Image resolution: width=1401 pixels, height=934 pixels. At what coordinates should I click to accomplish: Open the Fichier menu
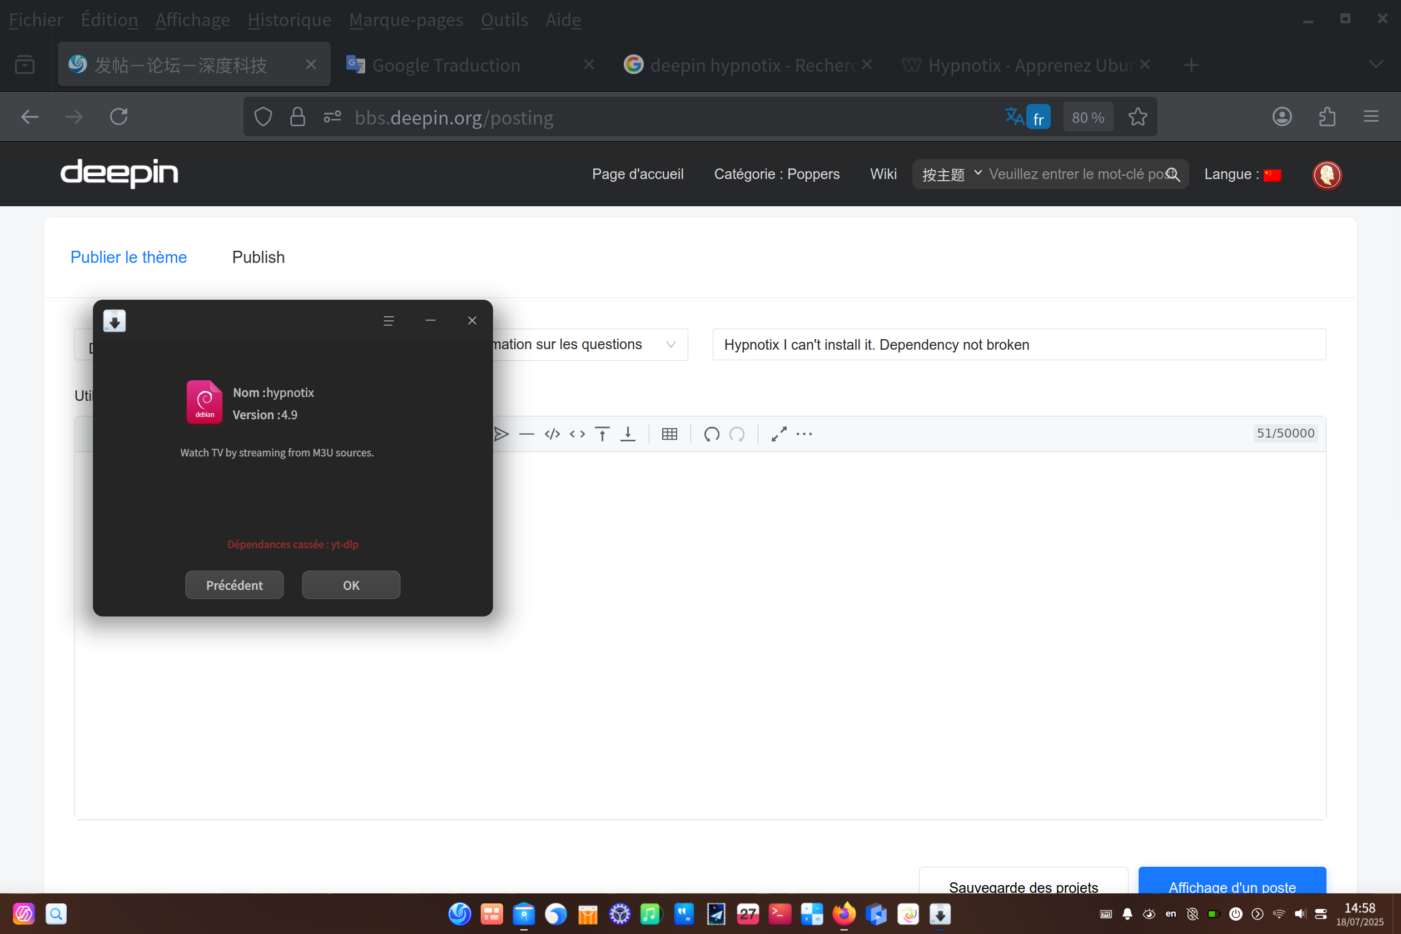[x=36, y=19]
